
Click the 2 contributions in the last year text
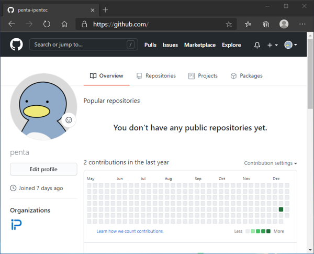coord(126,162)
